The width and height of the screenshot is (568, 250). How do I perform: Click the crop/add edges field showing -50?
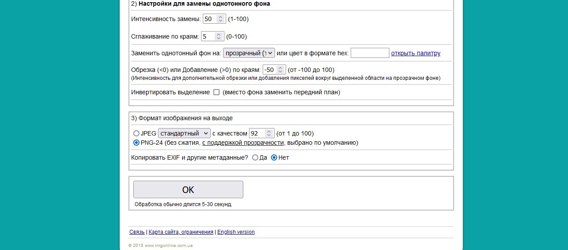[x=270, y=70]
